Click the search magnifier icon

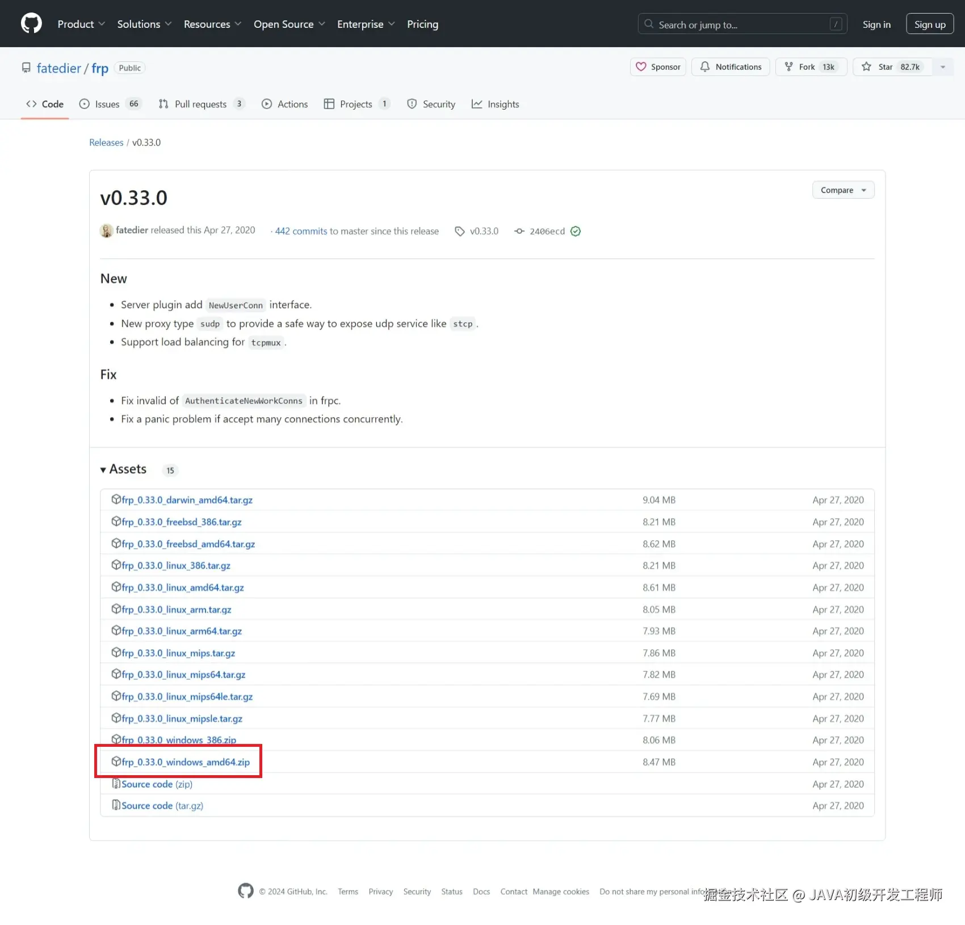point(649,24)
